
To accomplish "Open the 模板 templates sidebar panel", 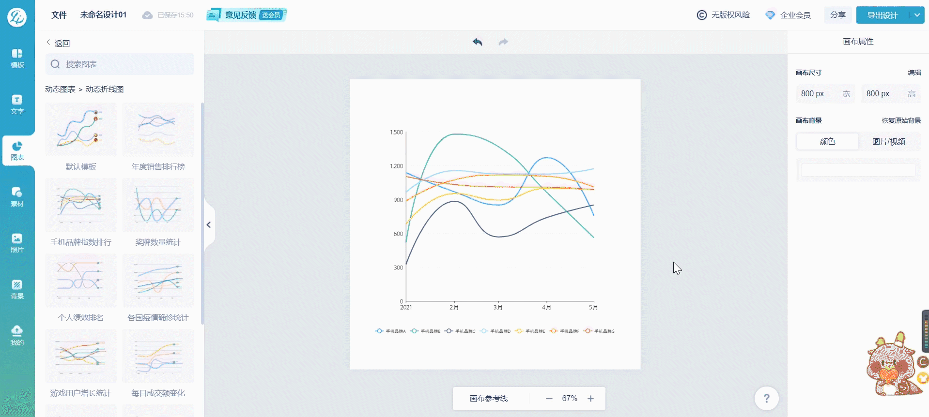I will [17, 58].
